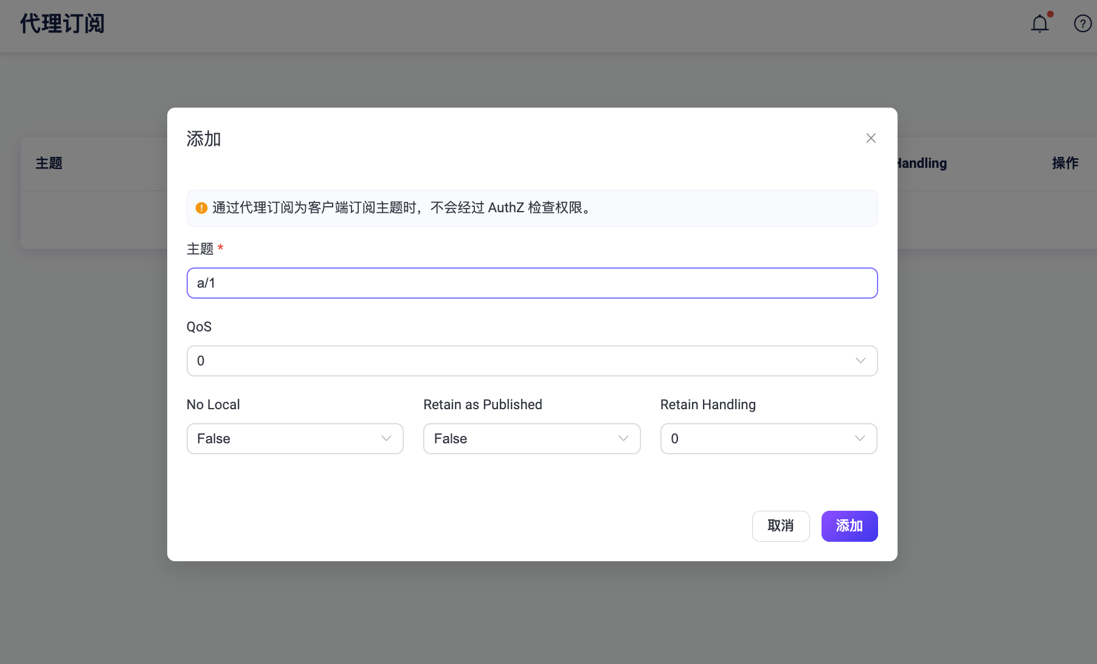Click the 代理订阅 page title
Viewport: 1097px width, 664px height.
pyautogui.click(x=61, y=24)
